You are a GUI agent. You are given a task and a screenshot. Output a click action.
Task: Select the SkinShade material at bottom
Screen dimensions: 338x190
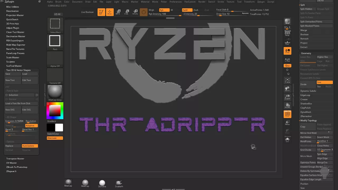[102, 183]
